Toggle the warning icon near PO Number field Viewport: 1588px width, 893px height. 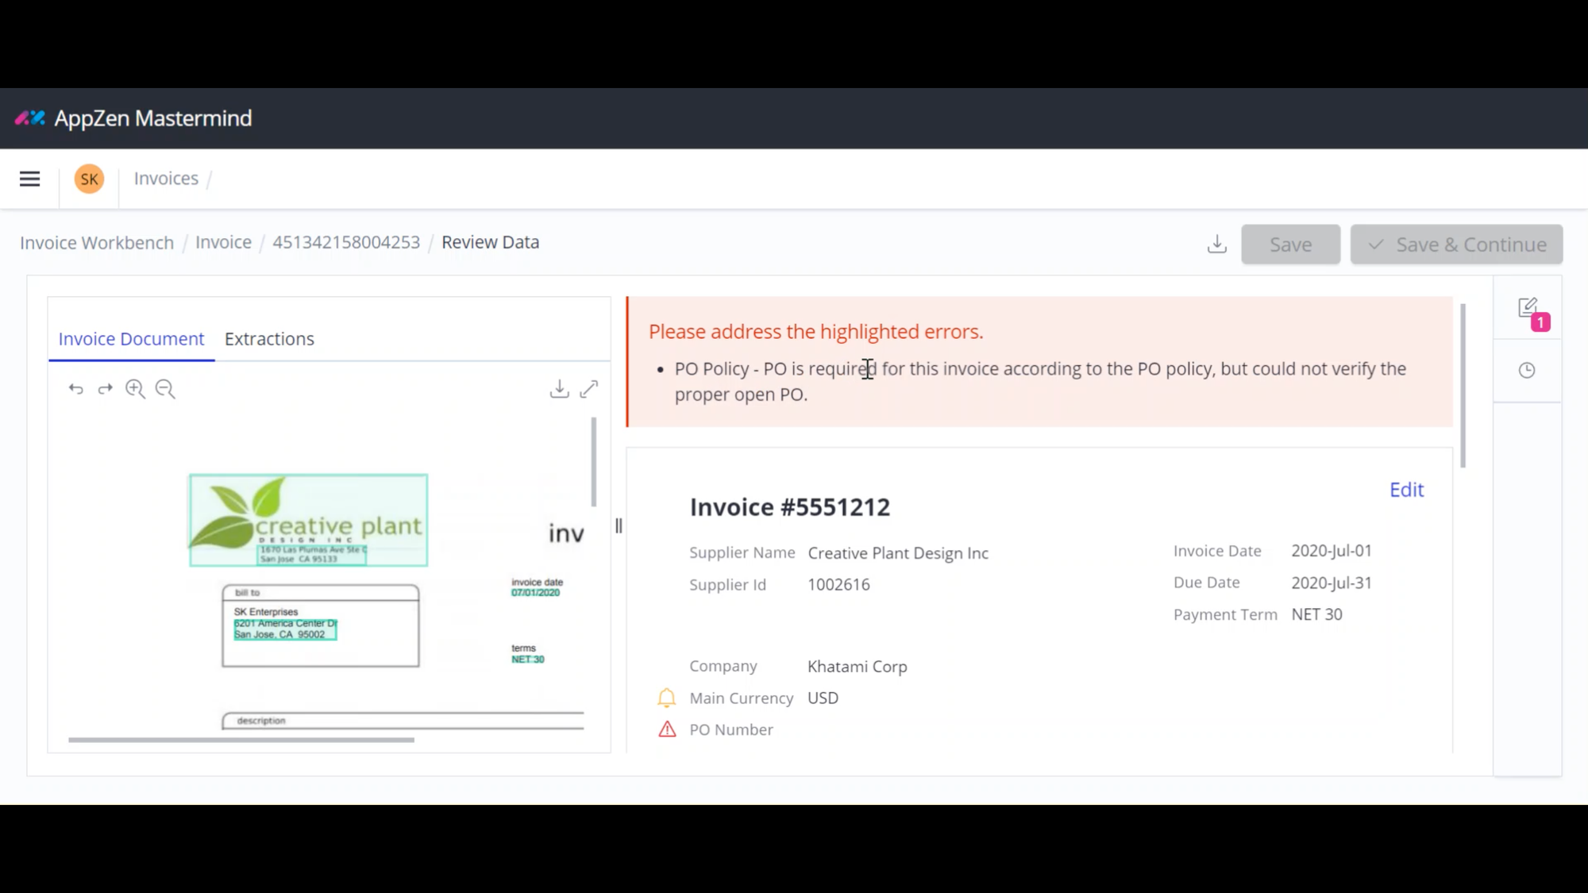pyautogui.click(x=666, y=729)
